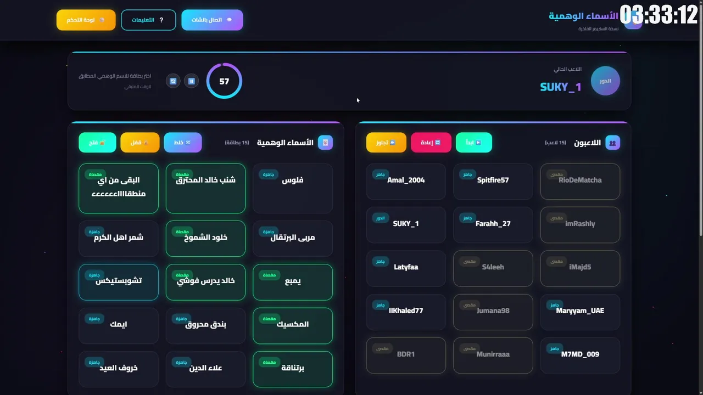Open the yellow لوحة التحكم control panel button

(86, 20)
